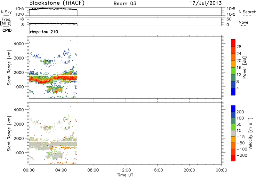256x177 pixels.
Task: Click the 'CPID' row label
Action: 7,30
